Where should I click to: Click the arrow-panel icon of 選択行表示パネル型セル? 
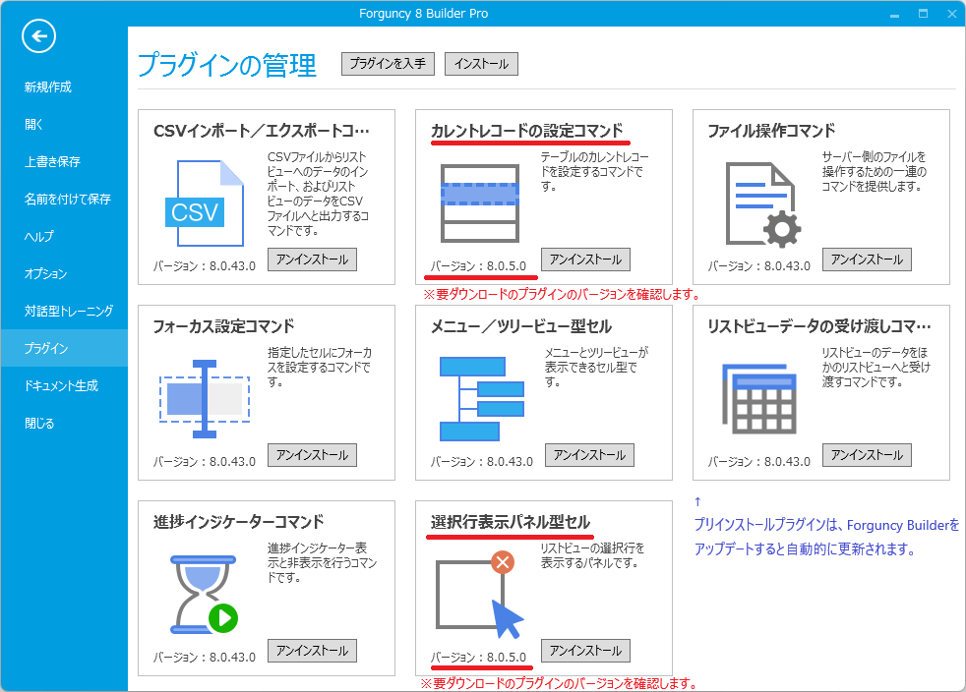pyautogui.click(x=479, y=591)
